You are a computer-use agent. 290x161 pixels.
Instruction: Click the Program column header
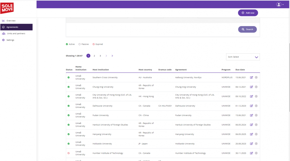pos(226,70)
